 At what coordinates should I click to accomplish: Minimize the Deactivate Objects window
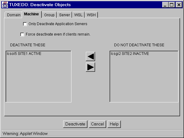click(165, 5)
